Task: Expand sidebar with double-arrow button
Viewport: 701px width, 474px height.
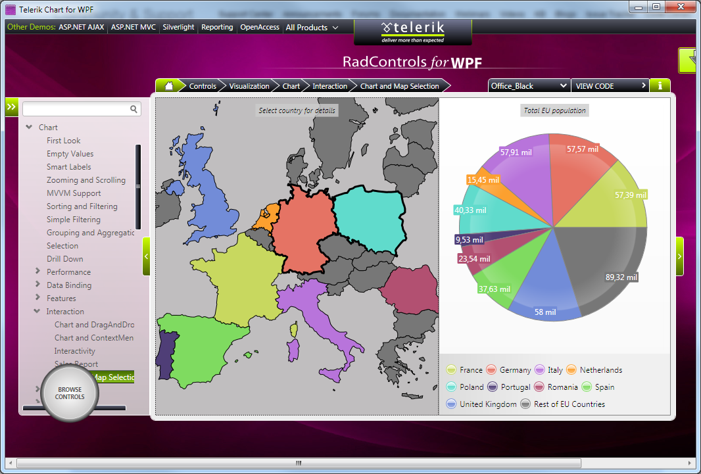Action: click(x=11, y=107)
